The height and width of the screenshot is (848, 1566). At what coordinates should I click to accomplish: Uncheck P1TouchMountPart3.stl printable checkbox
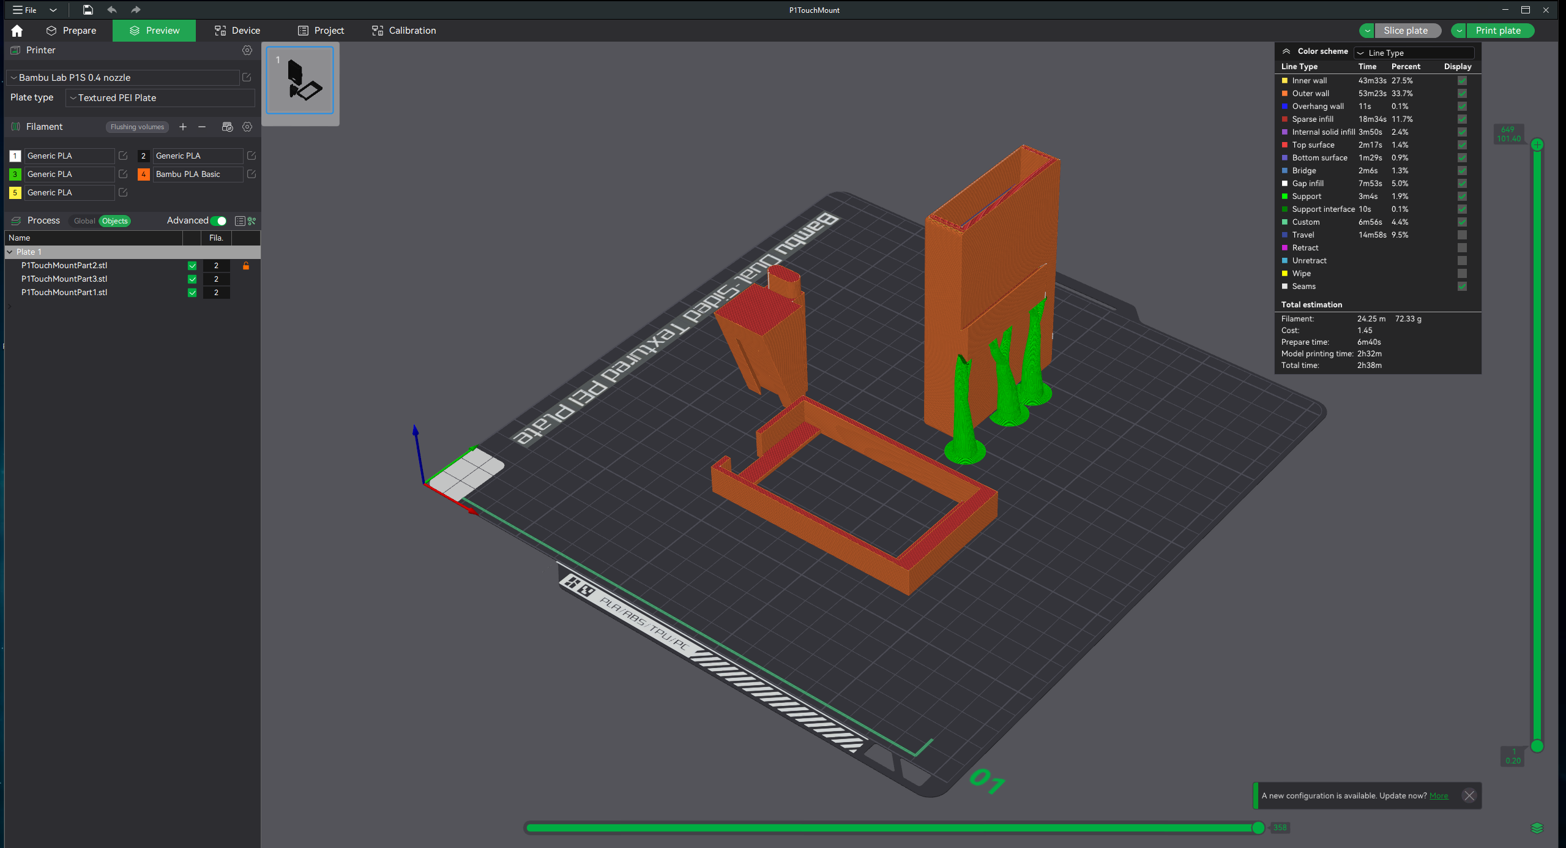pyautogui.click(x=192, y=279)
